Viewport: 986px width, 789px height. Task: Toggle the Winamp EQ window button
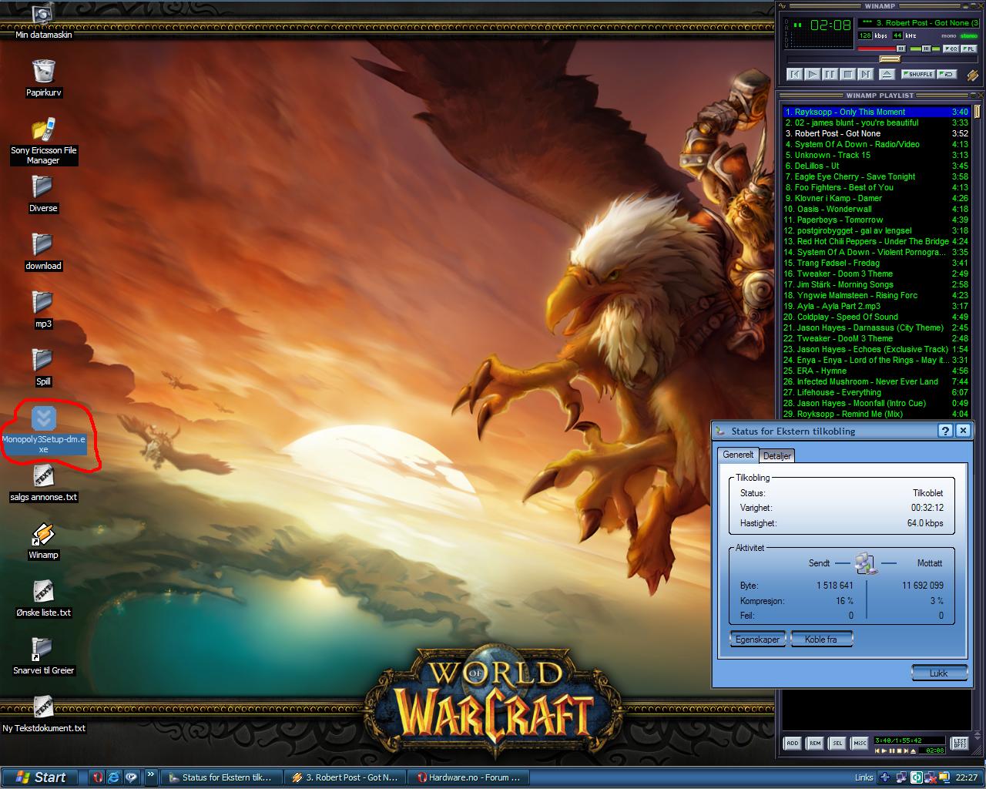tap(951, 49)
